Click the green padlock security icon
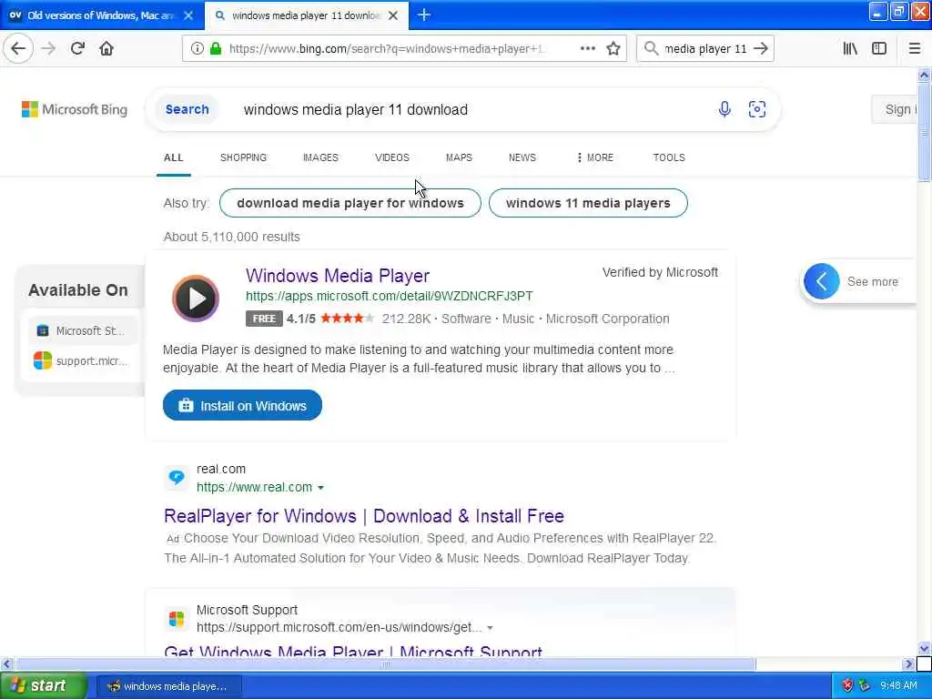932x699 pixels. tap(216, 49)
